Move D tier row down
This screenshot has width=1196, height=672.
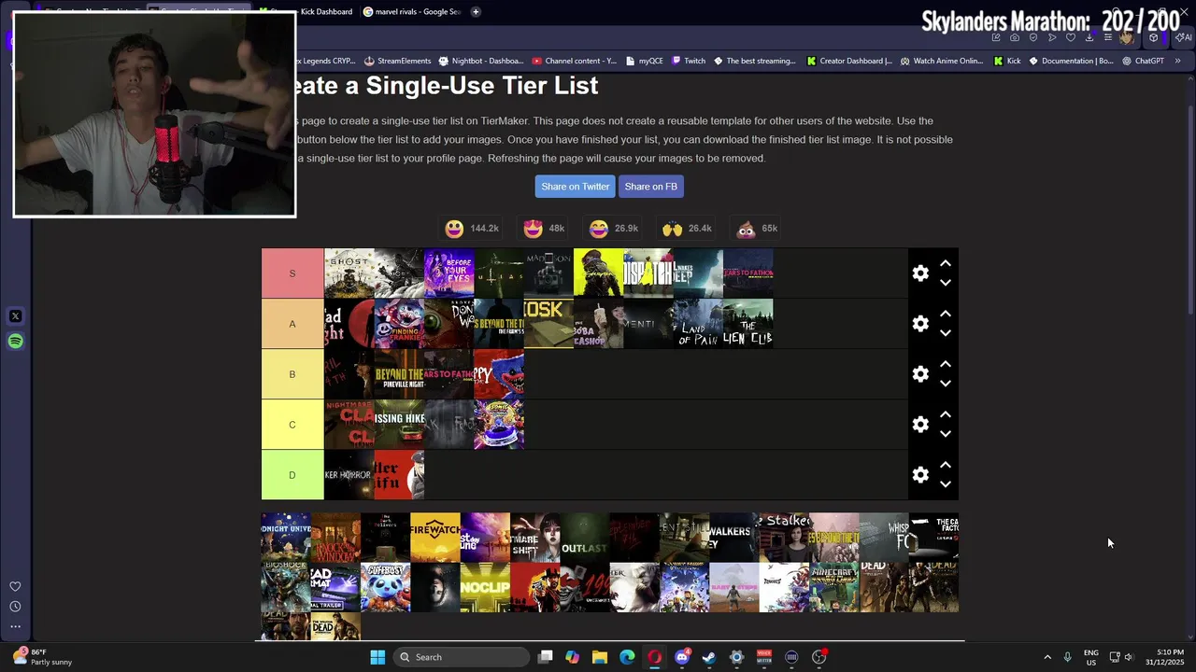946,484
